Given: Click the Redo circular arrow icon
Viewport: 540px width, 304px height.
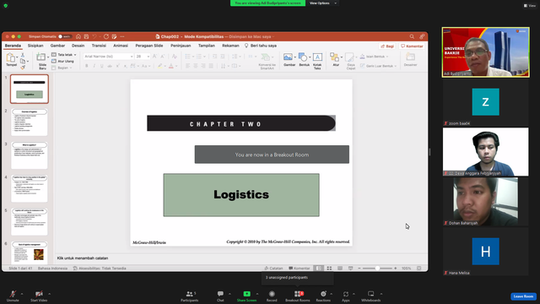Looking at the screenshot, I should point(106,36).
